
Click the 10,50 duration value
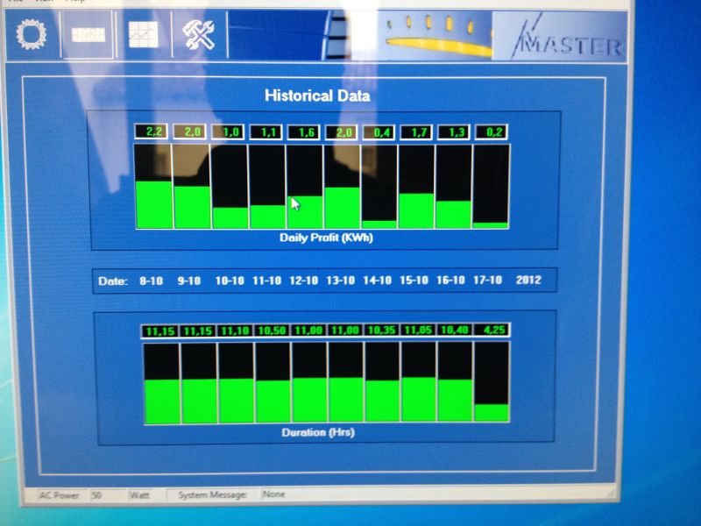pos(272,331)
